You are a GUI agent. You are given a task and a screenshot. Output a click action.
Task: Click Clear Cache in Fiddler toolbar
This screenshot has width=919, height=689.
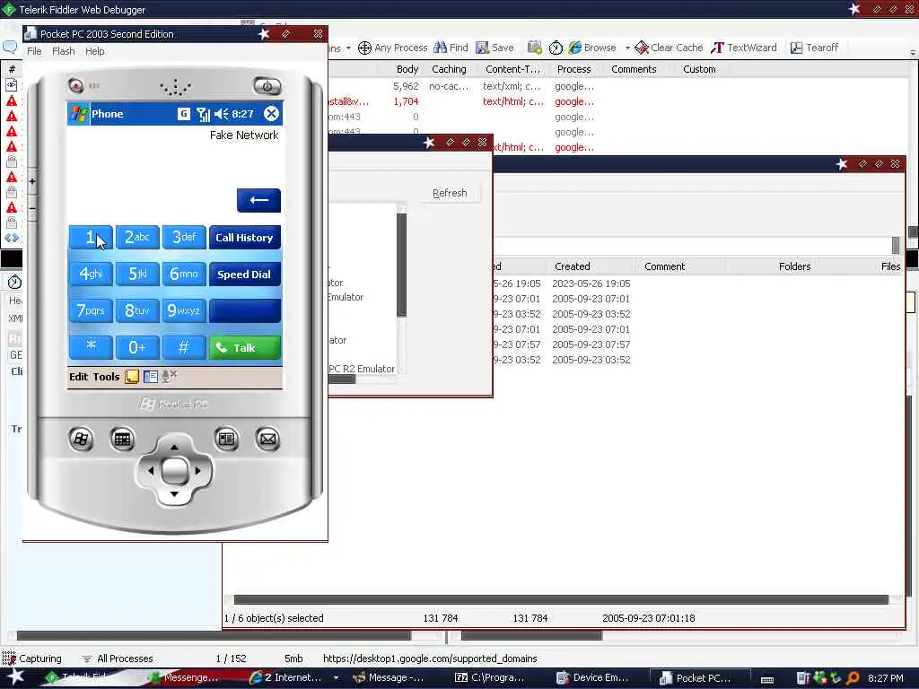(x=669, y=48)
